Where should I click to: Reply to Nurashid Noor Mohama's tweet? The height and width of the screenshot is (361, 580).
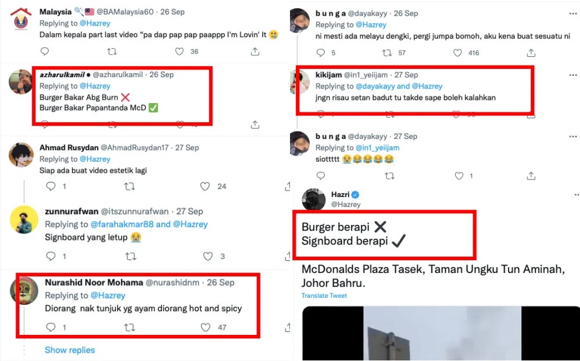50,327
